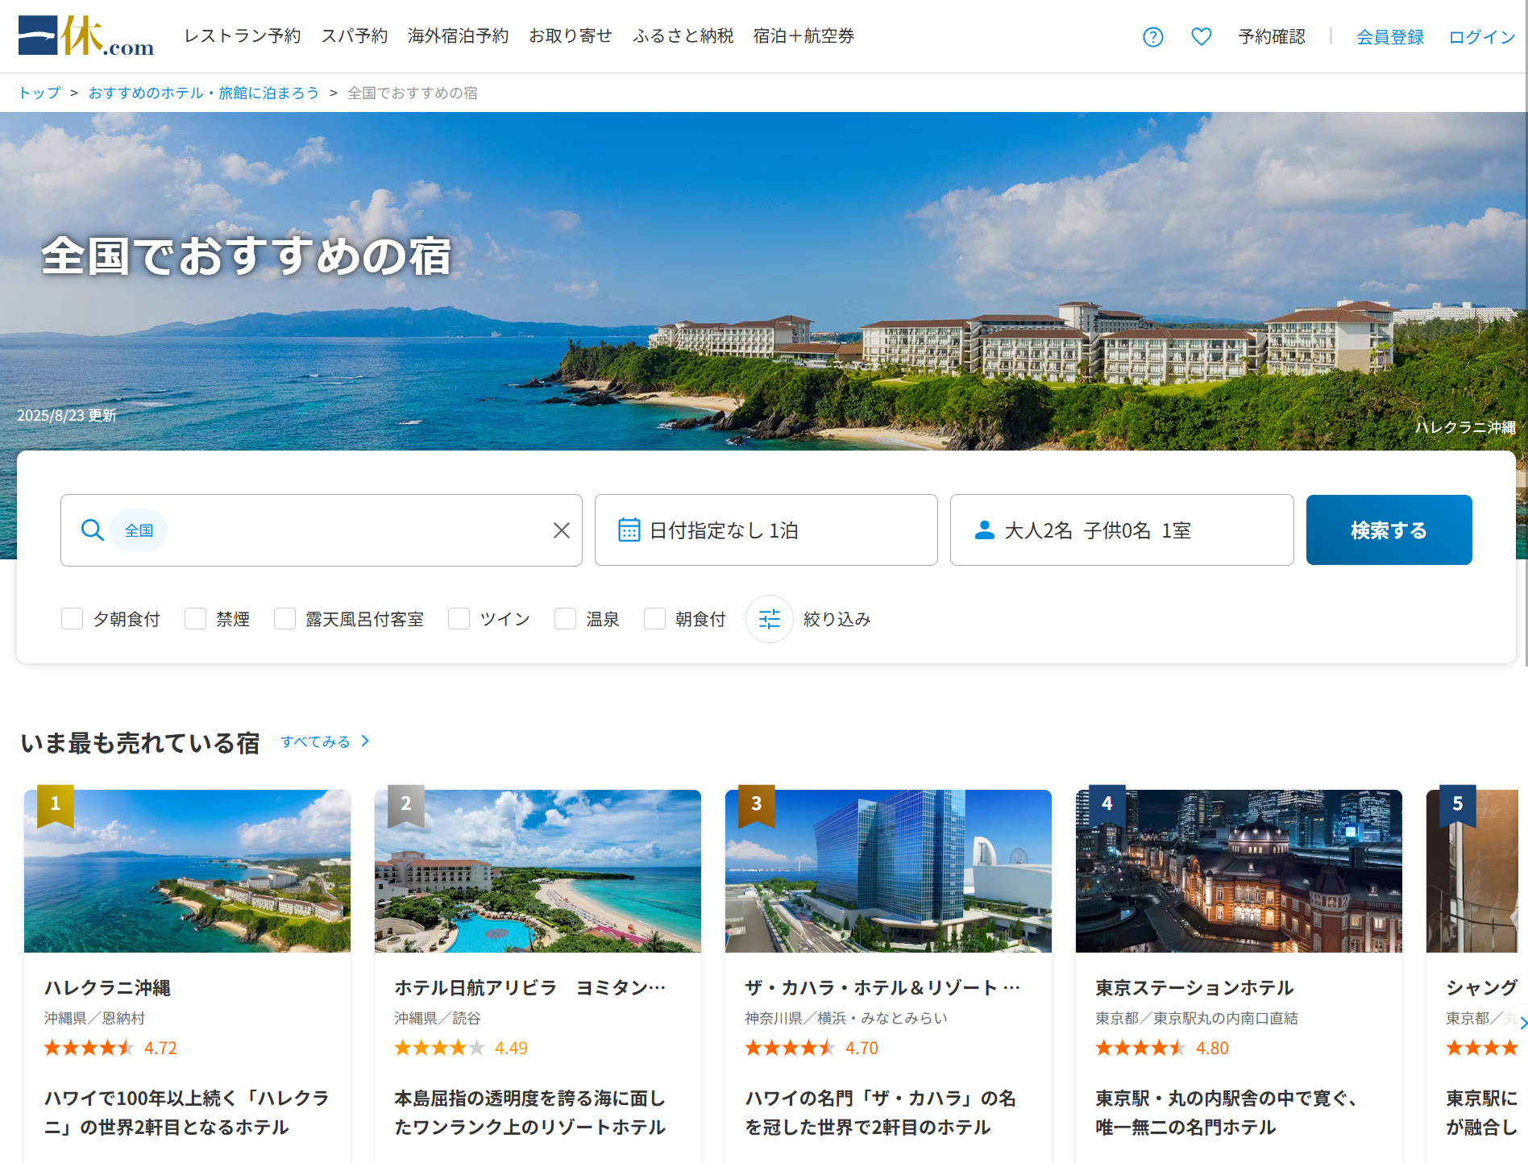This screenshot has width=1528, height=1163.
Task: Click the calendar icon in date field
Action: click(x=629, y=530)
